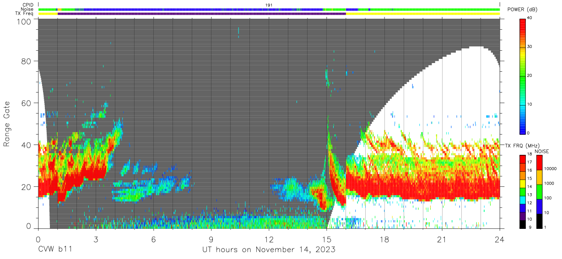Viewport: 562px width, 259px height.
Task: Click the 15 hour tick label on time axis
Action: tap(326, 239)
